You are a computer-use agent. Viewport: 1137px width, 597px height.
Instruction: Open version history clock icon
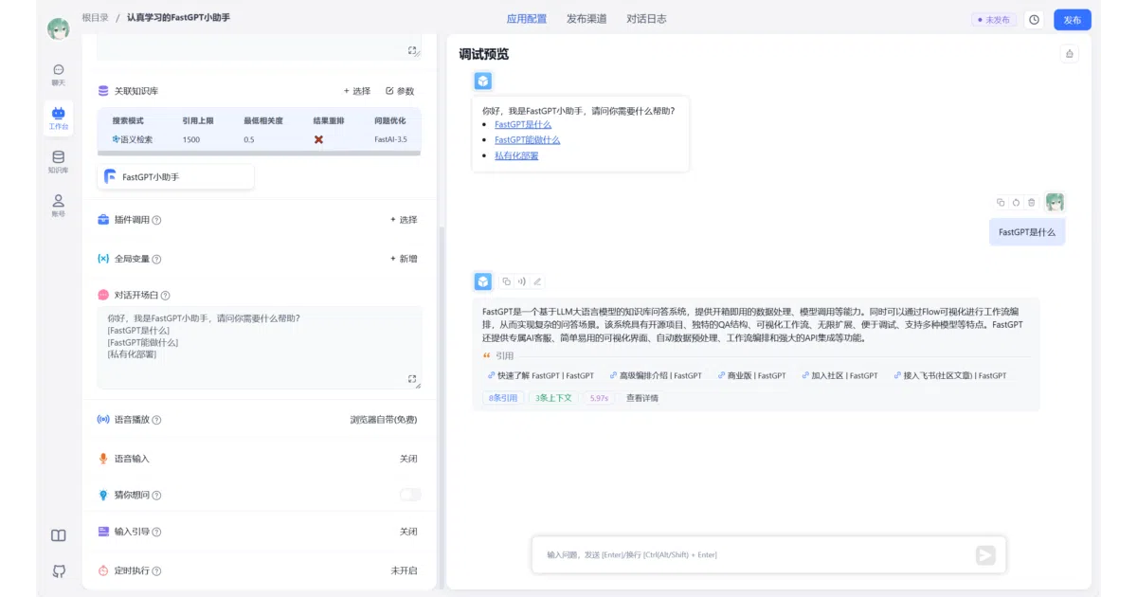tap(1034, 19)
